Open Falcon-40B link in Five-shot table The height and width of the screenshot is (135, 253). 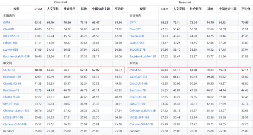point(137,36)
